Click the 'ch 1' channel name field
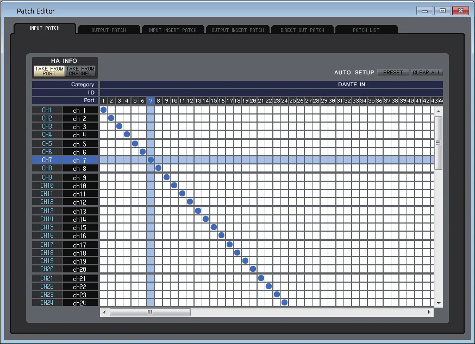Viewport: 475px width, 344px height. (x=80, y=111)
